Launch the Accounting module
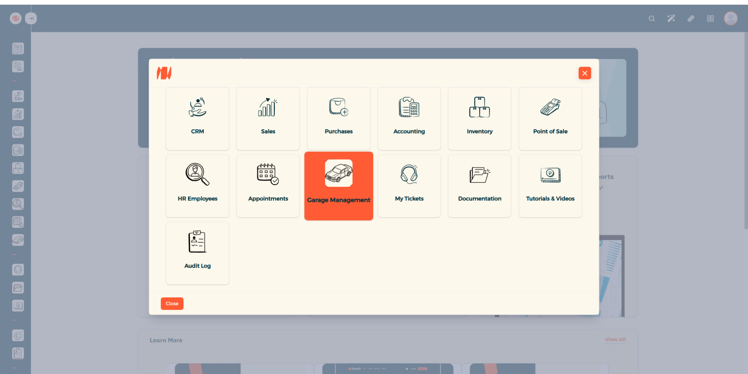This screenshot has width=748, height=374. tap(409, 118)
